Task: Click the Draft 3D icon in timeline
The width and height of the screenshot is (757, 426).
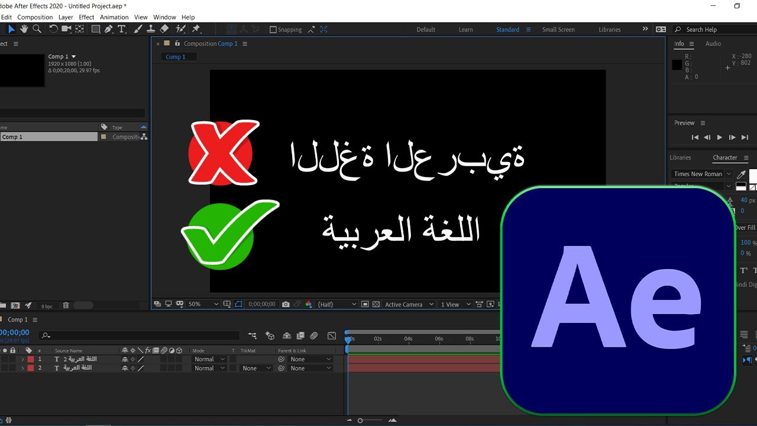Action: point(270,335)
